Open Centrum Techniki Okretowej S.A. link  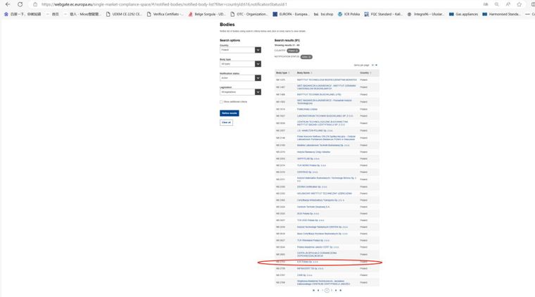point(313,207)
